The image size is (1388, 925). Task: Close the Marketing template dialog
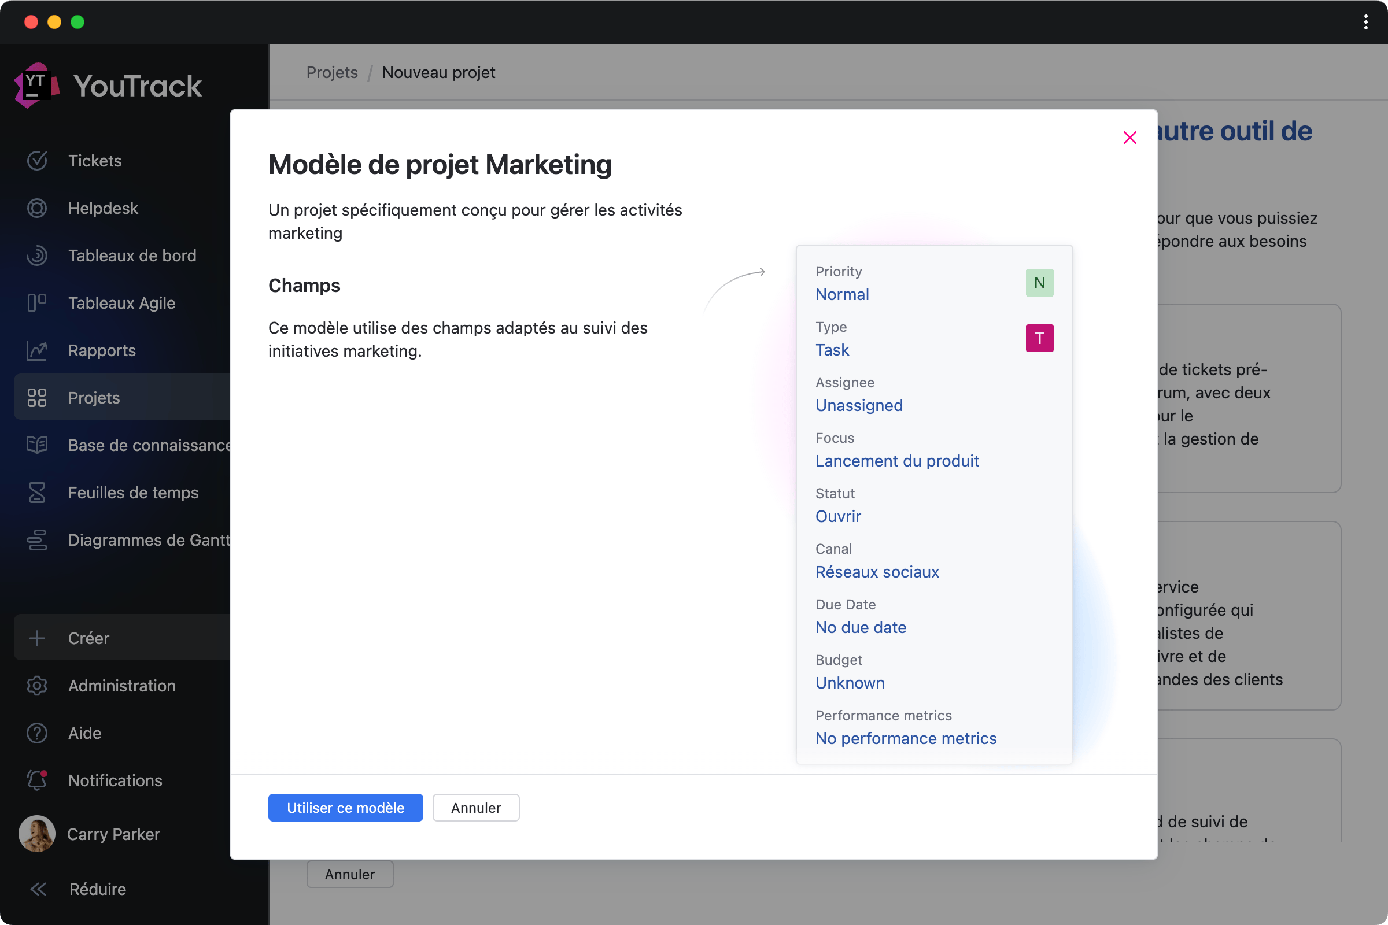1129,138
